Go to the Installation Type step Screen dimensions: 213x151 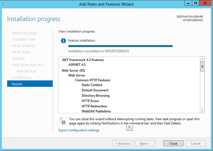[24, 39]
